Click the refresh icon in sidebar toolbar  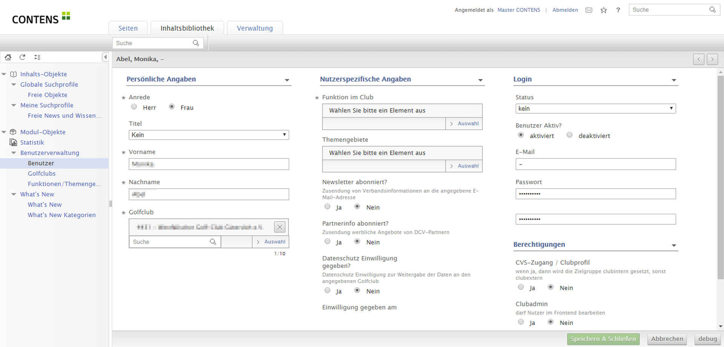[23, 57]
